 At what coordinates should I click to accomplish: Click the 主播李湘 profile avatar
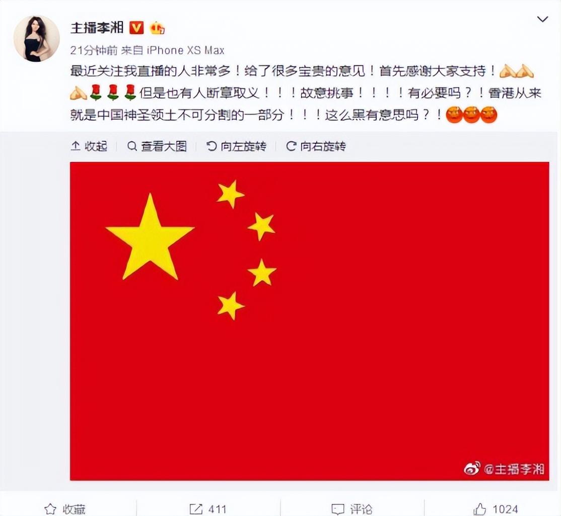point(37,39)
